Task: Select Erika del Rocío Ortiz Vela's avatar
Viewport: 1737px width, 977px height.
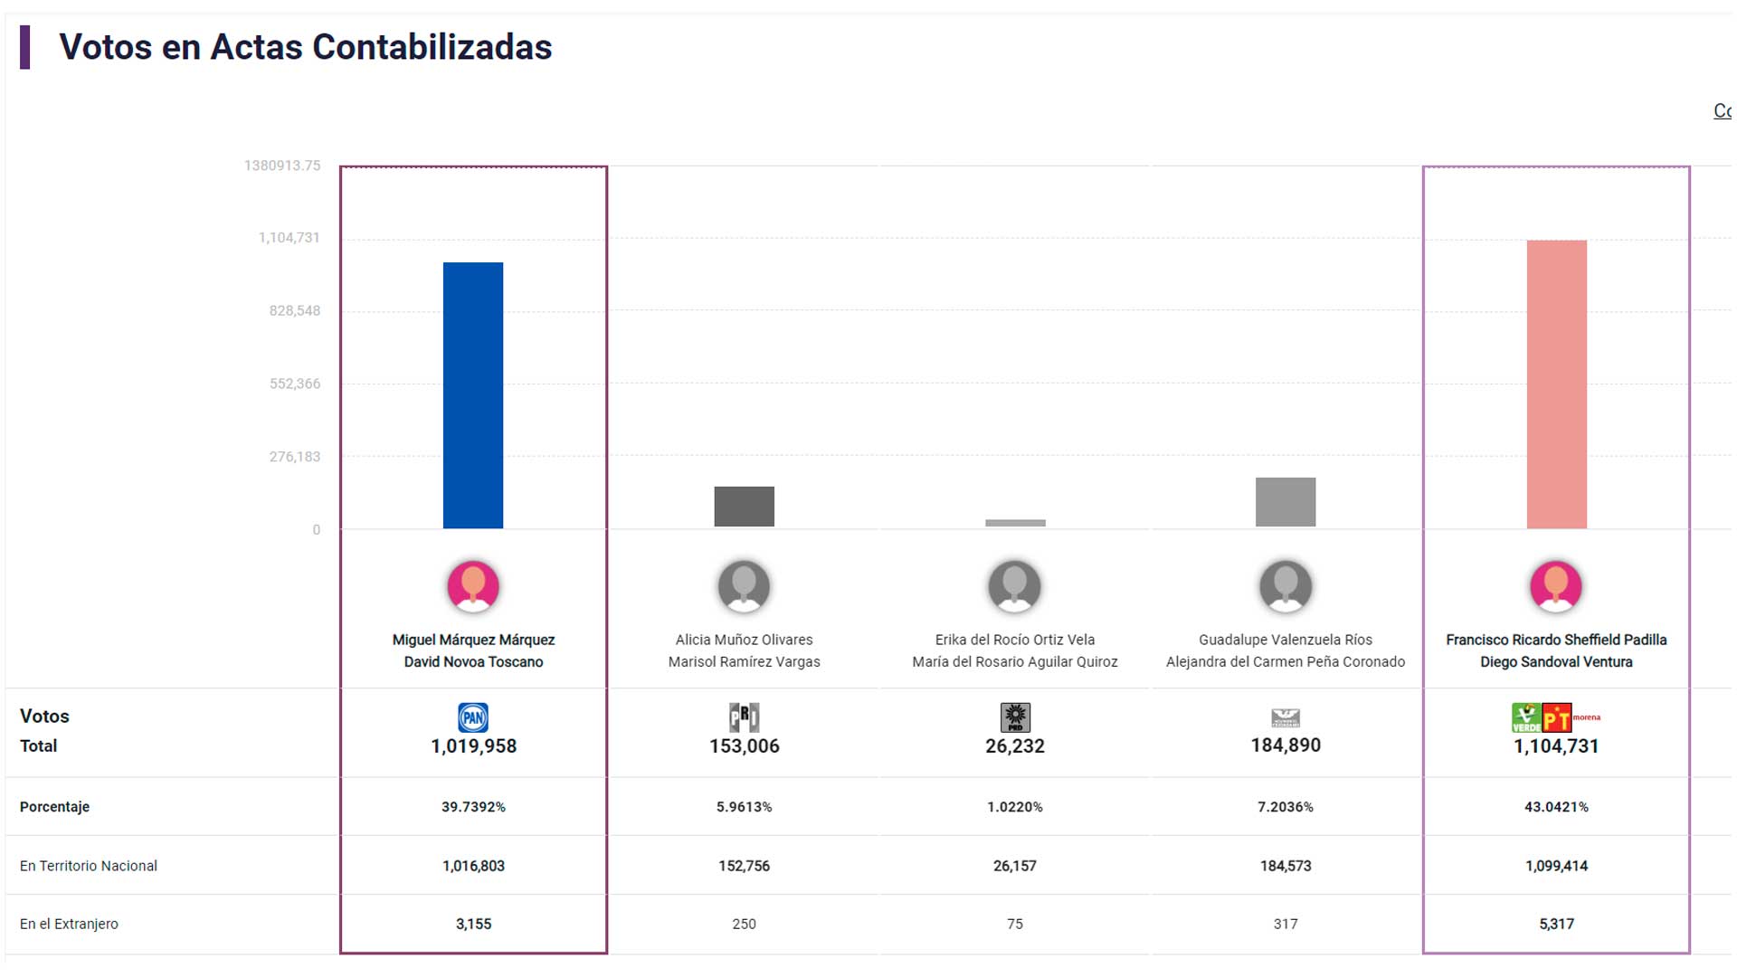Action: coord(1015,586)
